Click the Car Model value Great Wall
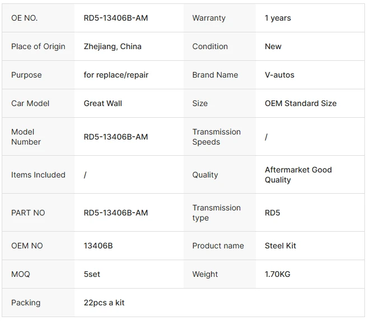 point(102,103)
